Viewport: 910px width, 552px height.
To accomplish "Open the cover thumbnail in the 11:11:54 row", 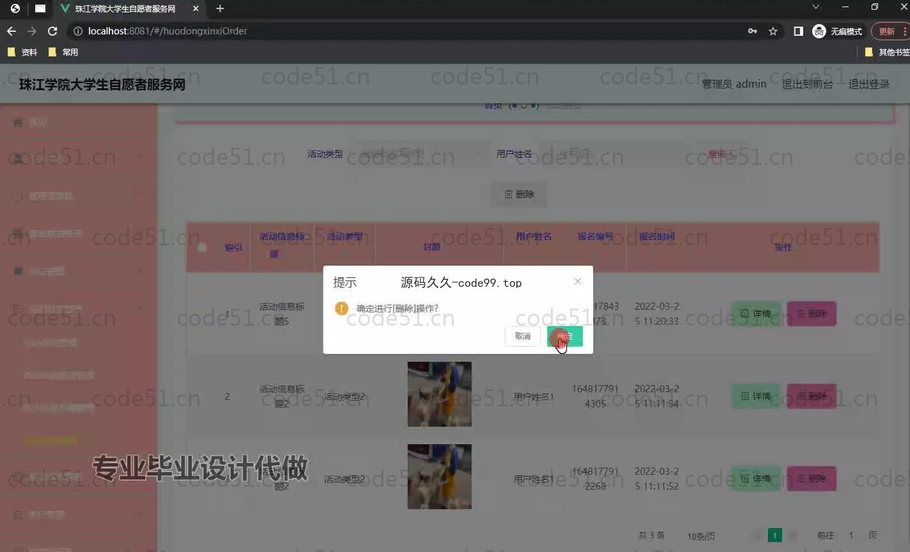I will pyautogui.click(x=440, y=394).
